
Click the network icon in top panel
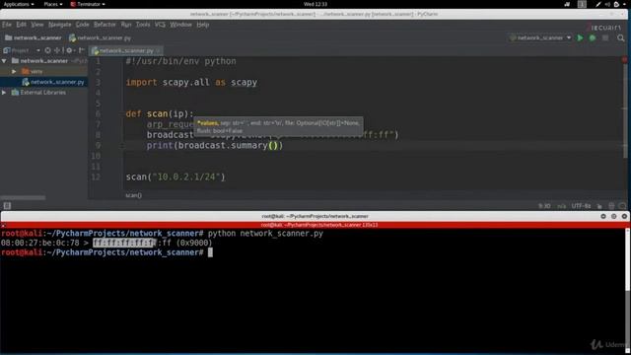click(567, 4)
